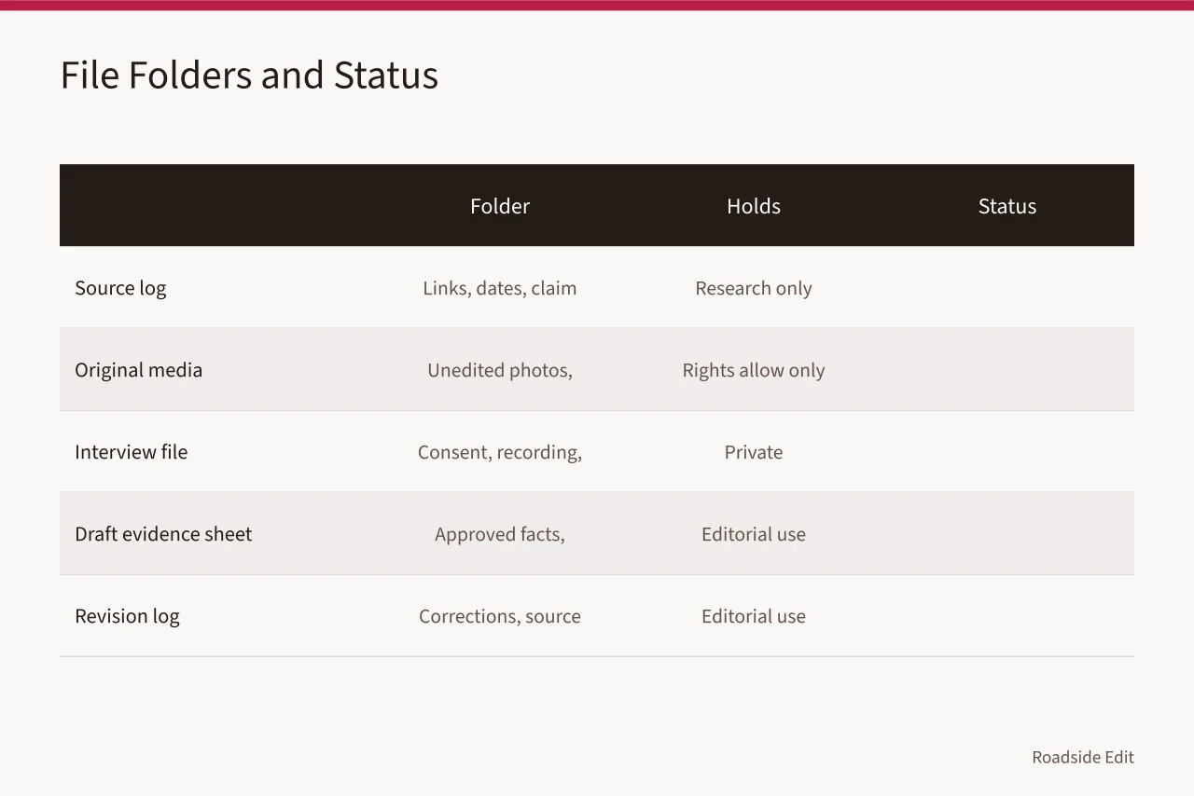Click the cell Consent, recording,
Viewport: 1194px width, 796px height.
tap(500, 452)
